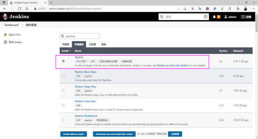
Task: Open the browser extensions puzzle icon
Action: [x=230, y=9]
